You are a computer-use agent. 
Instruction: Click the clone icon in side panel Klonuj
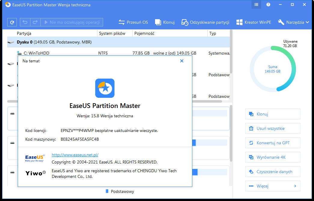coord(251,114)
